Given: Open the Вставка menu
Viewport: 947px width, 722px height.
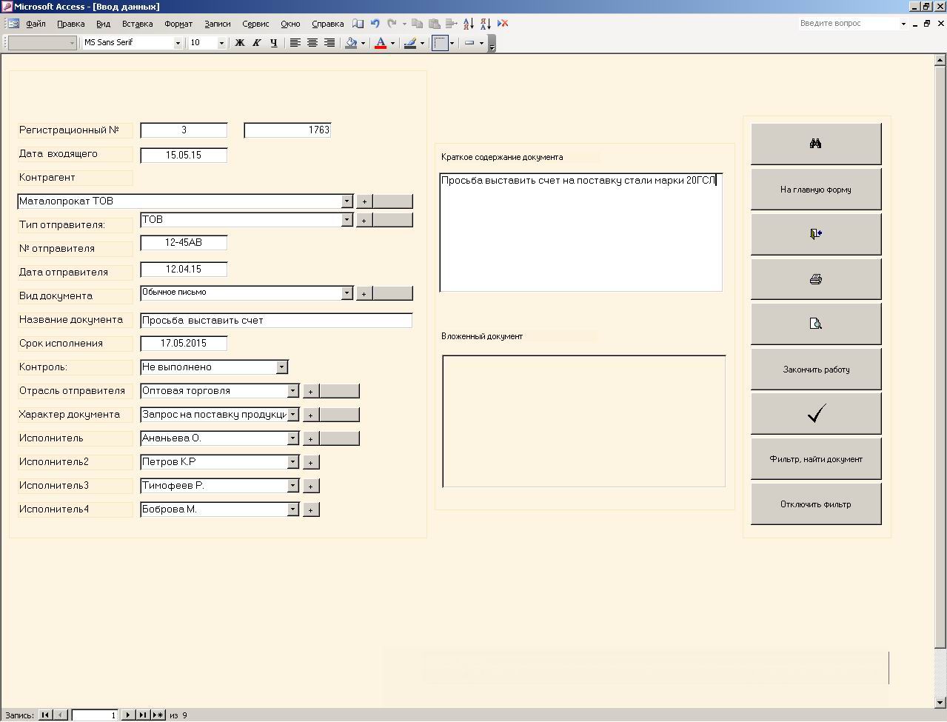Looking at the screenshot, I should click(137, 24).
